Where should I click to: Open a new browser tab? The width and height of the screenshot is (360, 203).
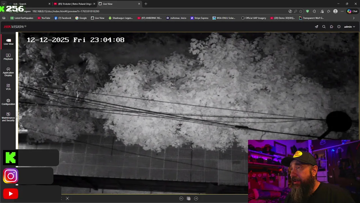146,4
